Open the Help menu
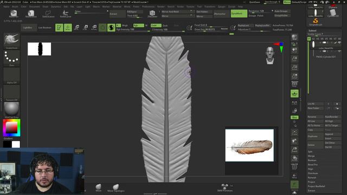 point(240,6)
